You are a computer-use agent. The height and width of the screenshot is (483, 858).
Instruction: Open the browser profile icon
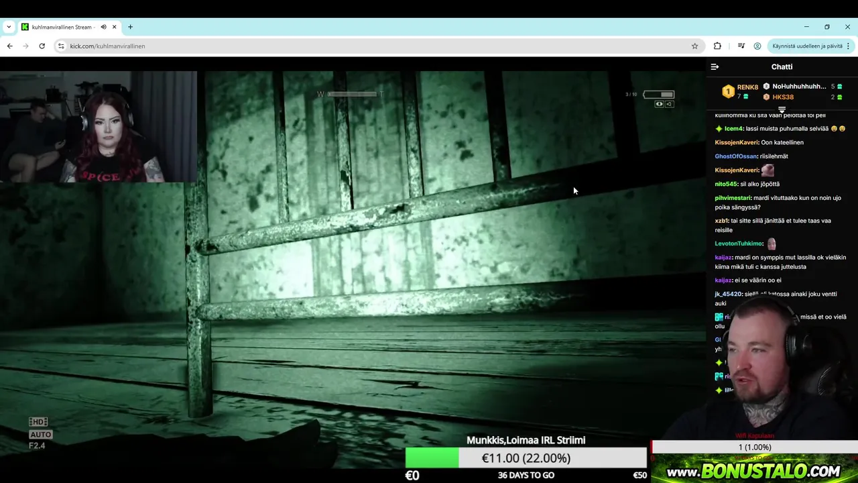click(x=757, y=46)
